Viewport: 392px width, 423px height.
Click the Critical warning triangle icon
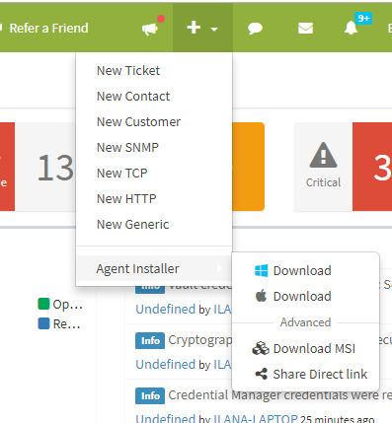(323, 155)
